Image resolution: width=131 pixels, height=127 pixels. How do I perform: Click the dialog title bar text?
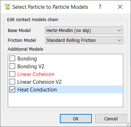(x=50, y=7)
